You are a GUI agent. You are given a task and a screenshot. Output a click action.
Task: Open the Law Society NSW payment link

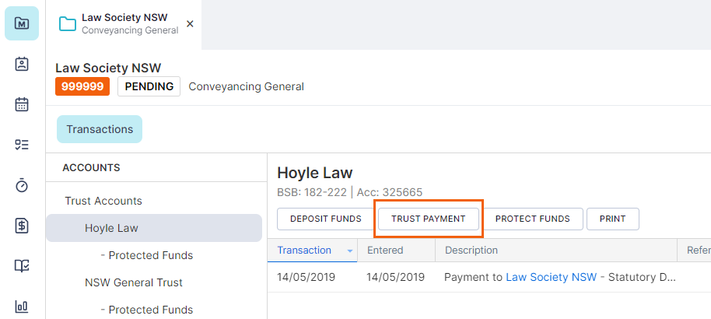click(x=551, y=277)
